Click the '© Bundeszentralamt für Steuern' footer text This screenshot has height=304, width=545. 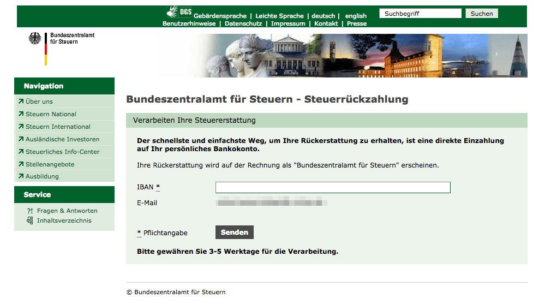click(x=176, y=292)
